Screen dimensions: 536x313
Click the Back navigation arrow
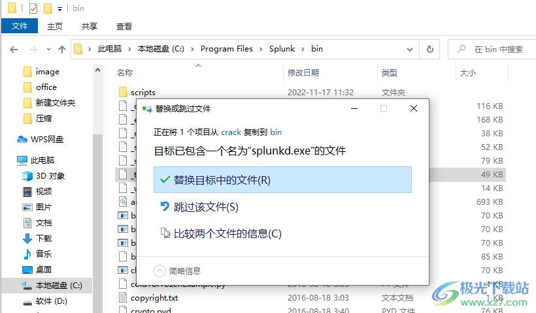click(x=14, y=50)
